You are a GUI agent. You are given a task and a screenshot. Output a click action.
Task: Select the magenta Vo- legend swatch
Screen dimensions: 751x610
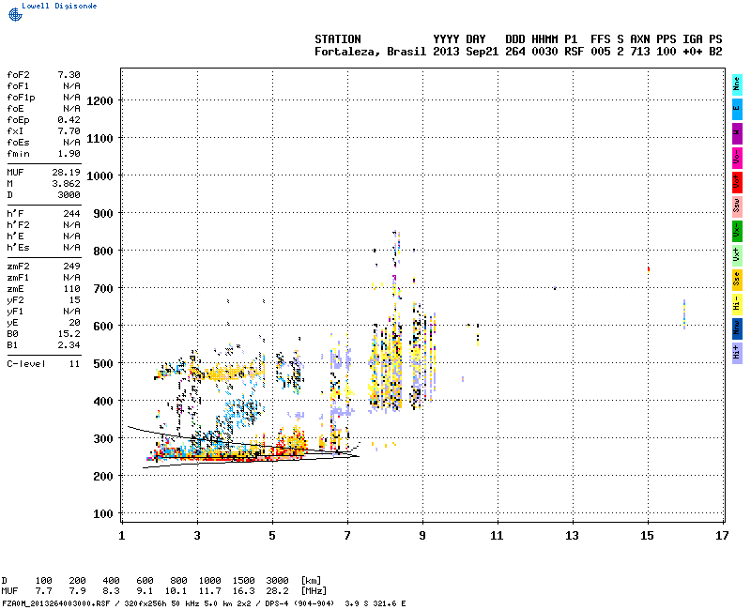point(737,157)
